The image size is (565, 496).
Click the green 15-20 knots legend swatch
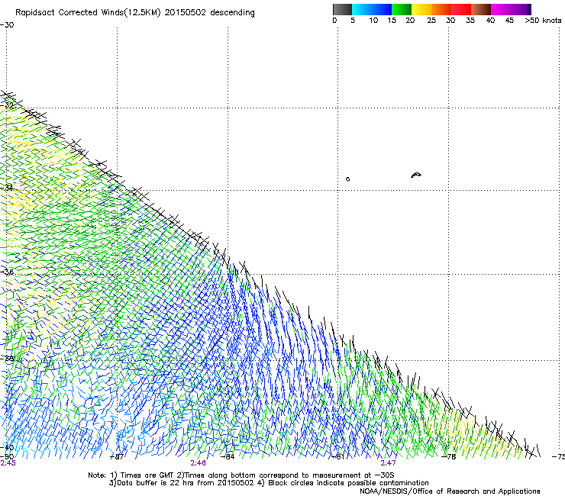point(402,9)
